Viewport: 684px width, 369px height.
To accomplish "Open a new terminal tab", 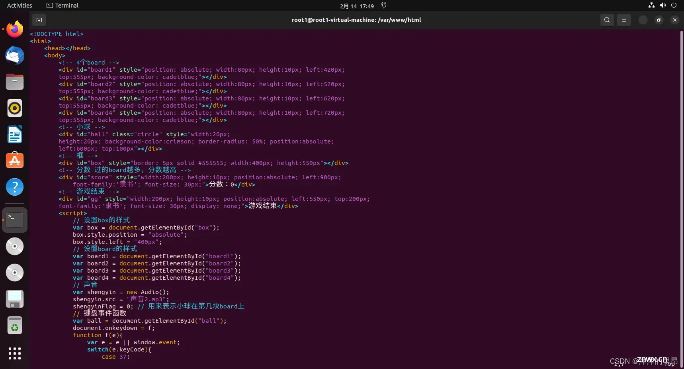I will tap(39, 20).
